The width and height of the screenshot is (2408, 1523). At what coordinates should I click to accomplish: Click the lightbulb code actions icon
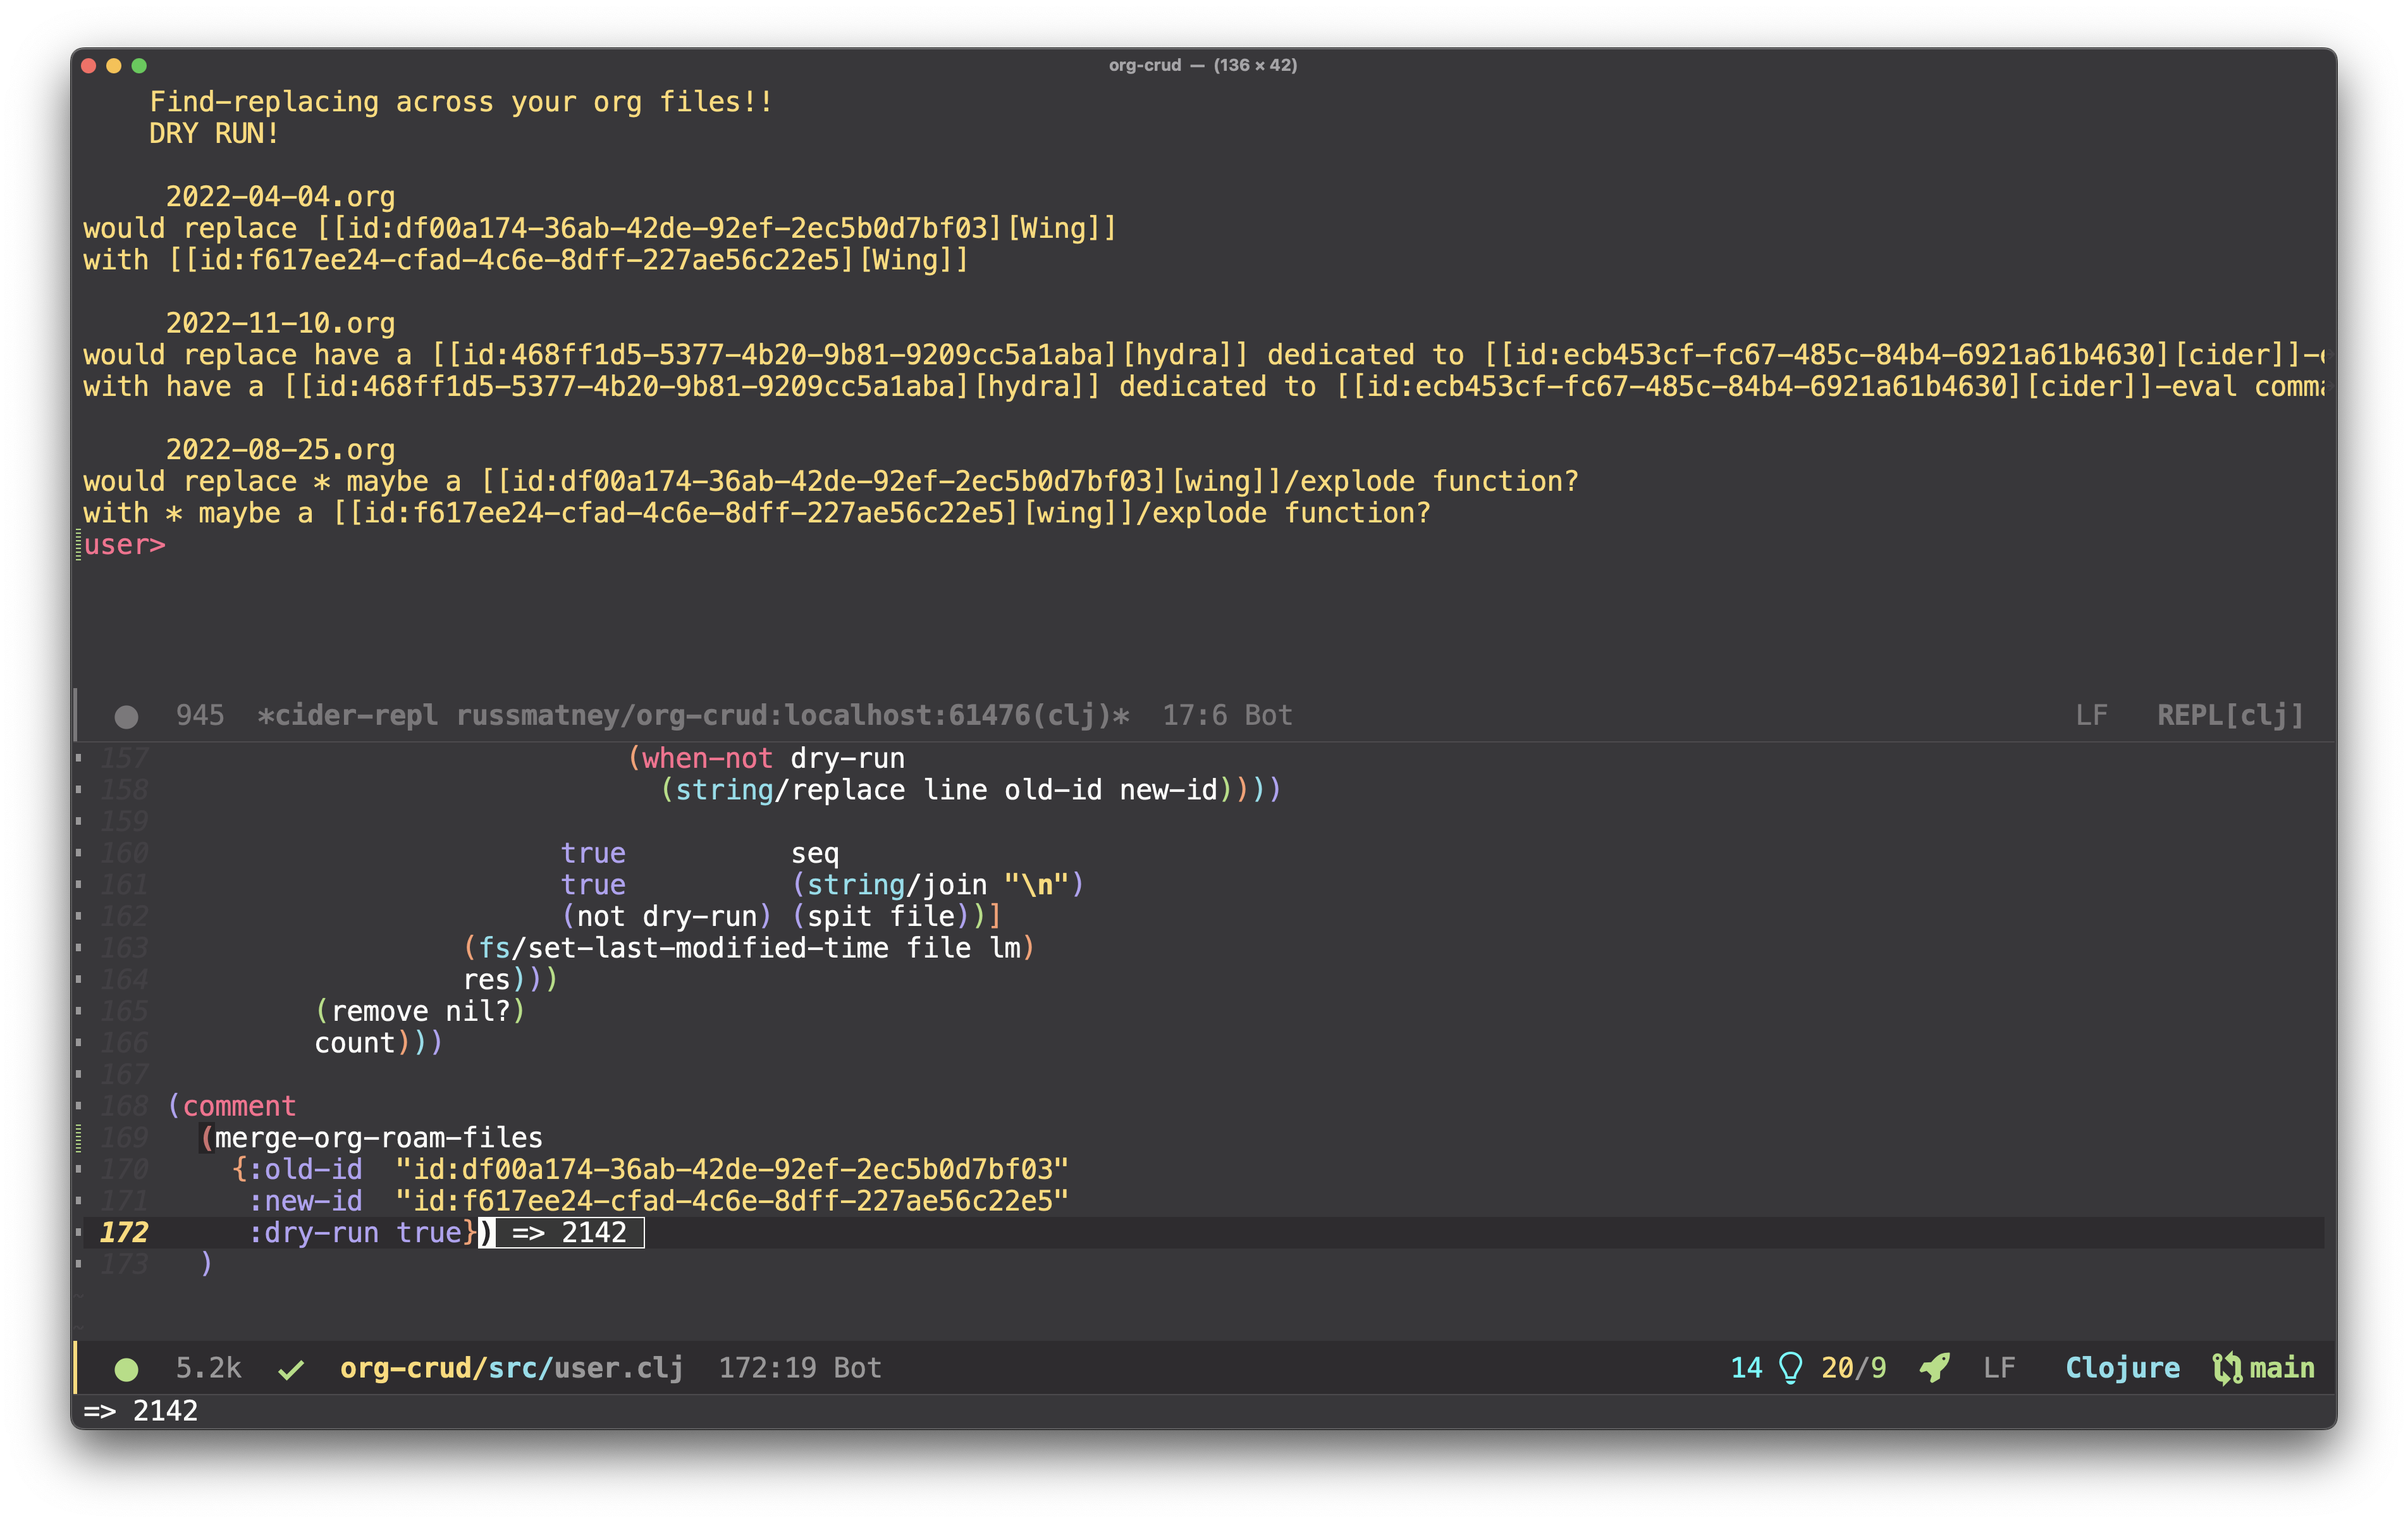[x=1791, y=1368]
